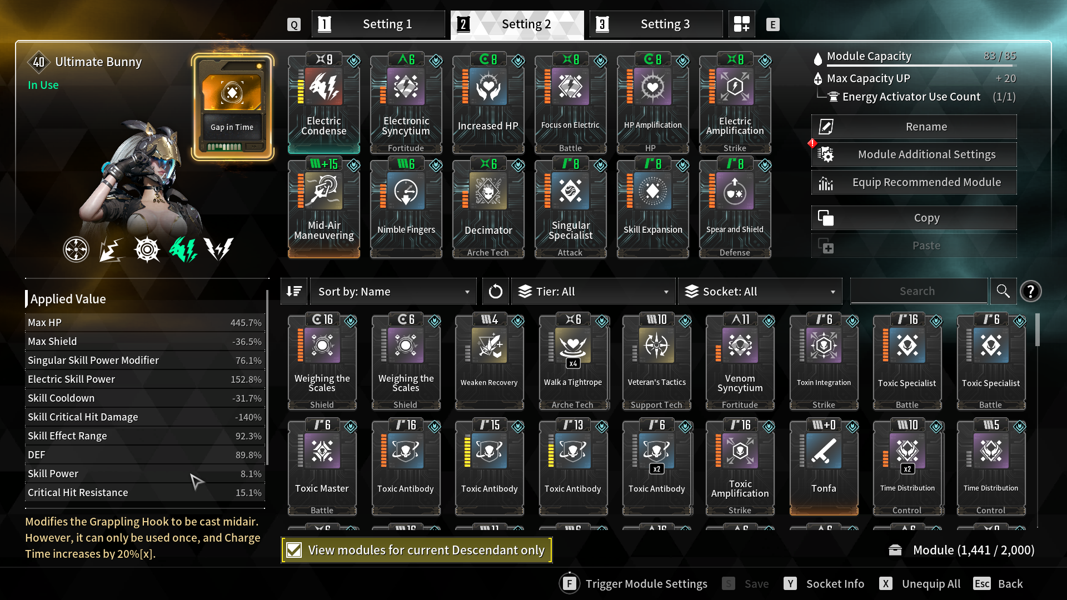Open Module Additional Settings

914,154
